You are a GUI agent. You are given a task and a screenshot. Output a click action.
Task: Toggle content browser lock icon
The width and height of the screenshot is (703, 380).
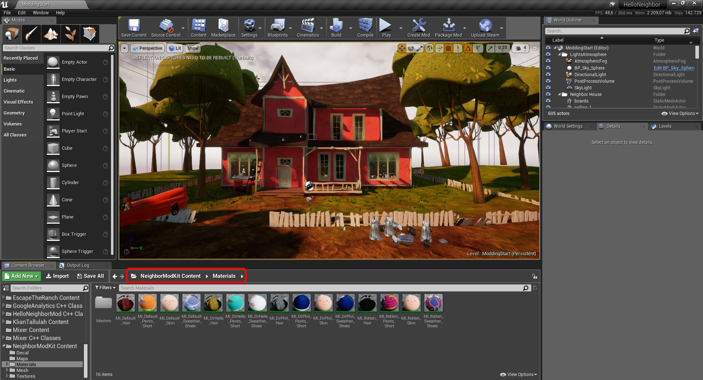pyautogui.click(x=535, y=276)
